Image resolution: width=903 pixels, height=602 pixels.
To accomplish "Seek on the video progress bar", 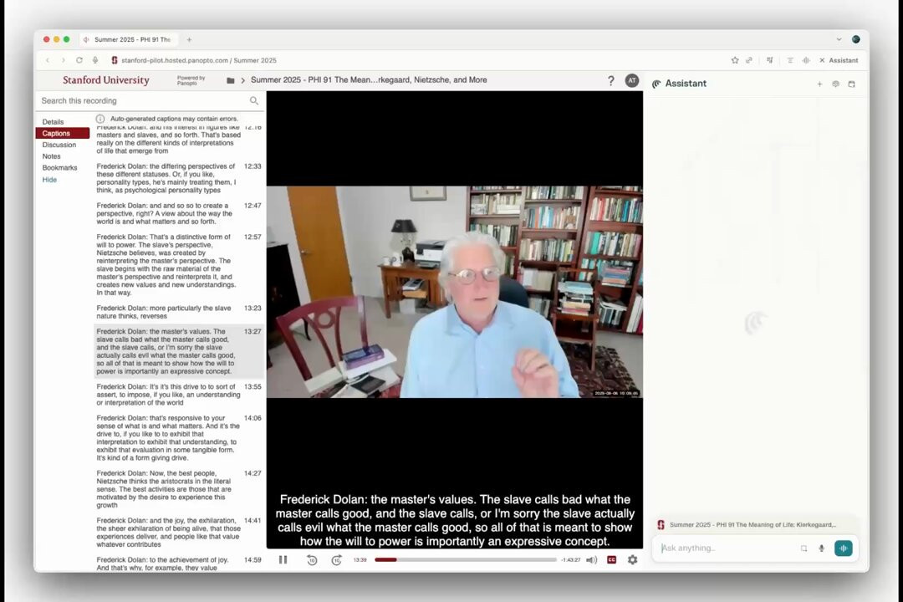I will click(466, 560).
